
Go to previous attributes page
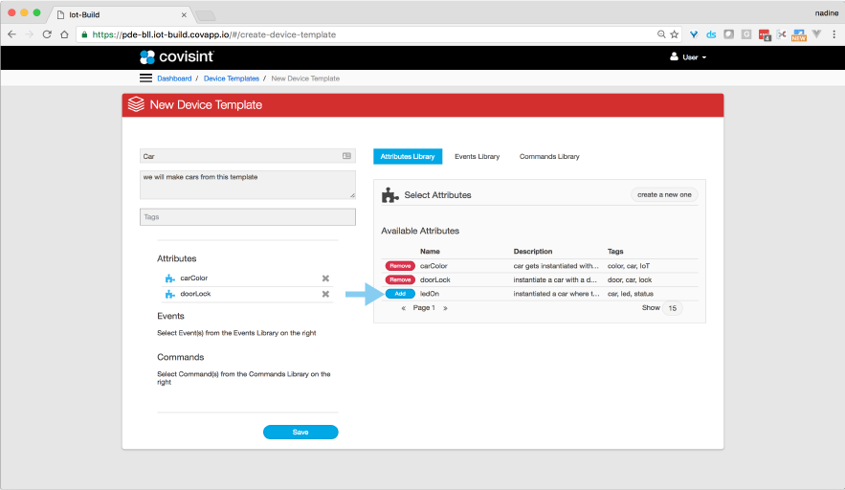coord(404,308)
